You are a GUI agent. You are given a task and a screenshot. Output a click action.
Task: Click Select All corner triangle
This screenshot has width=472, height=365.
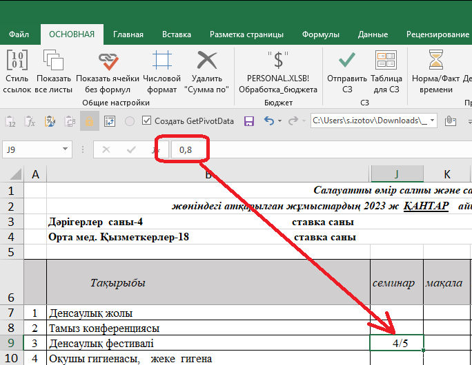(12, 174)
